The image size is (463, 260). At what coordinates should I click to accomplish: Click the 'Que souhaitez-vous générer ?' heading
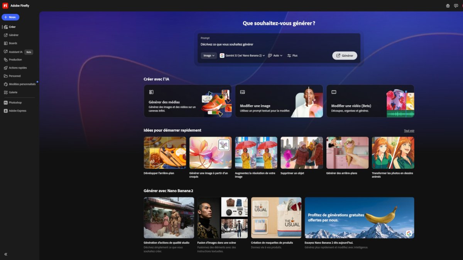pos(279,23)
